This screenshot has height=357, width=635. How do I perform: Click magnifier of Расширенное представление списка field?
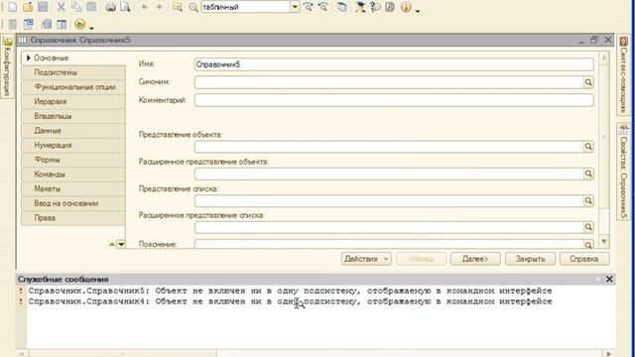coord(588,227)
